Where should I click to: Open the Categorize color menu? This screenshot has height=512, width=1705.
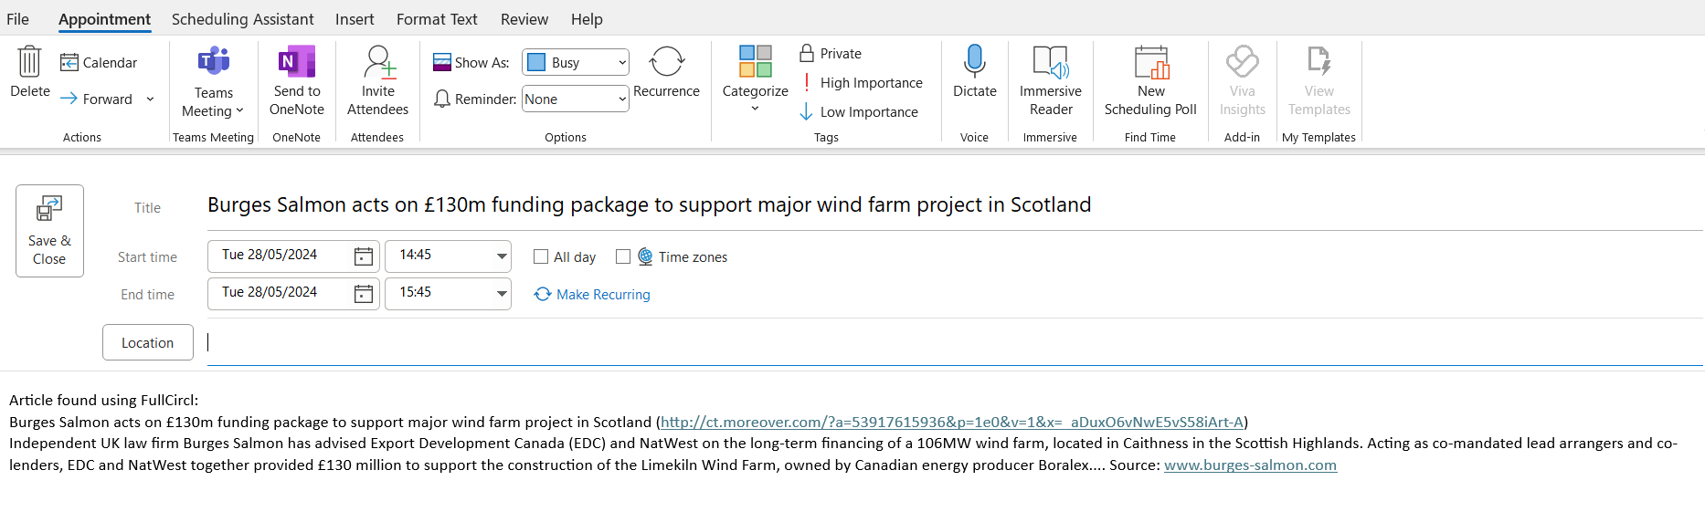(755, 79)
